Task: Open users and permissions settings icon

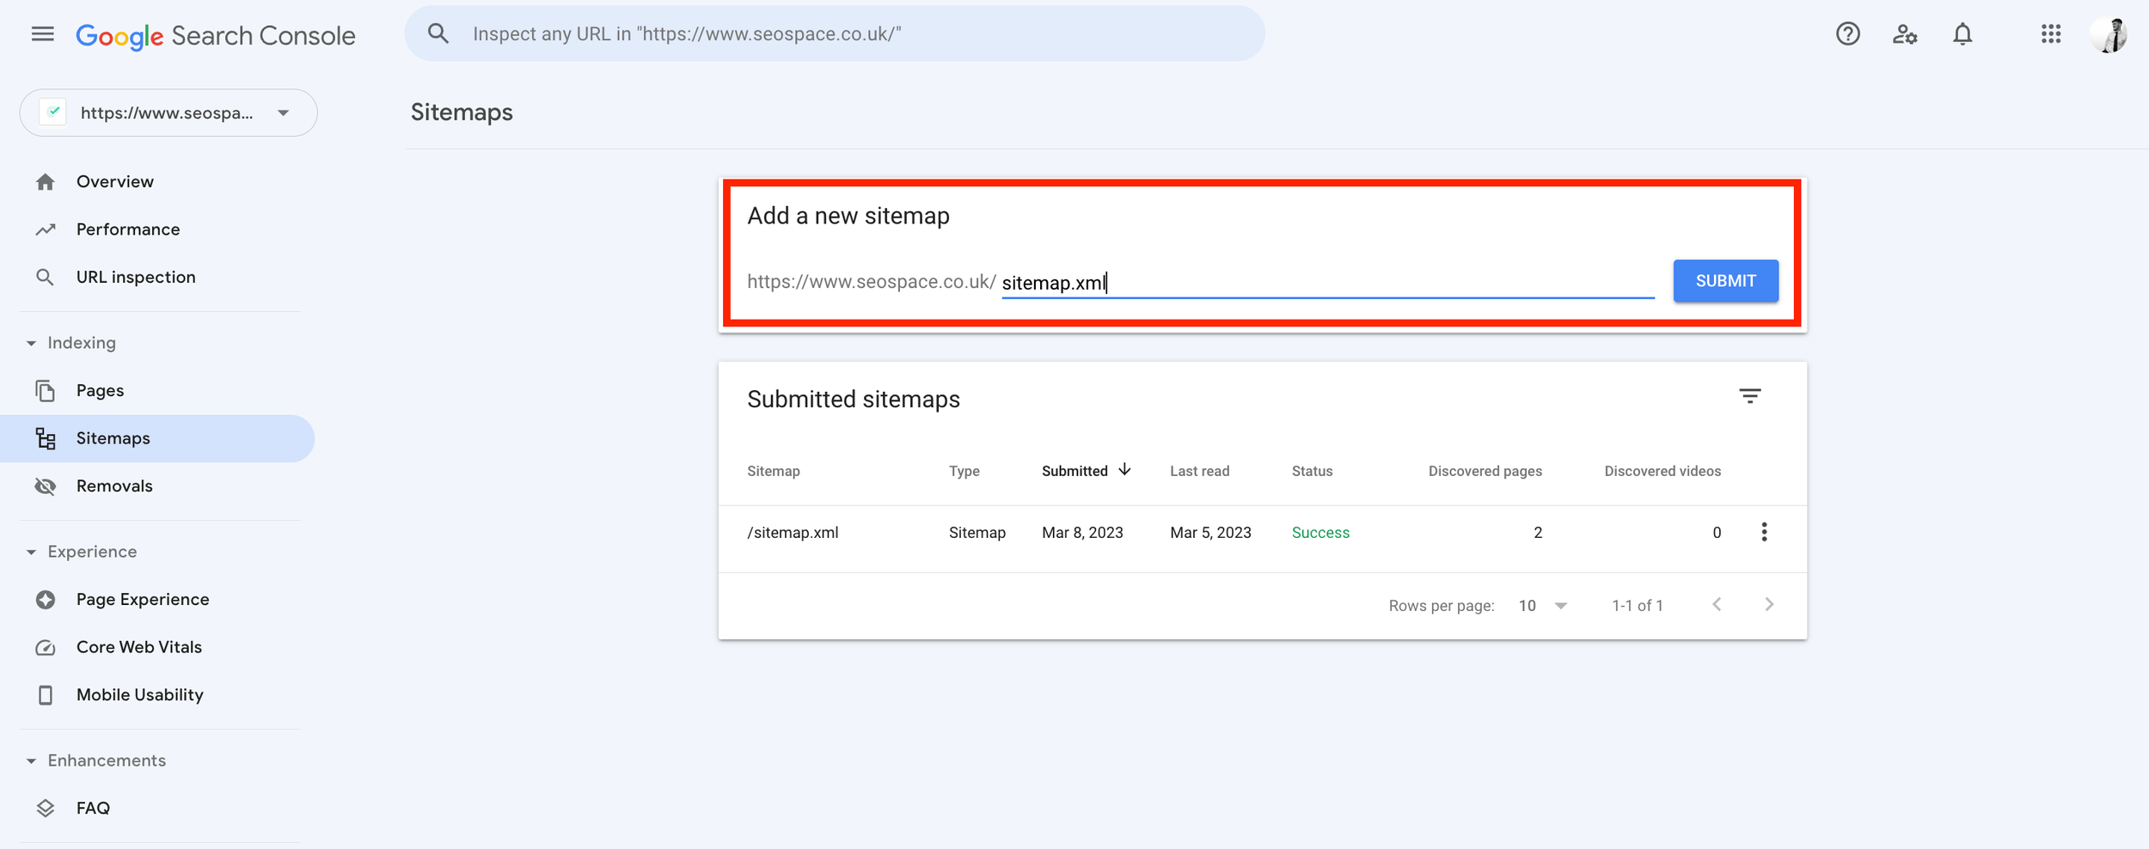Action: 1905,34
